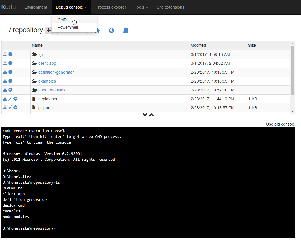Screen dimensions: 301x243
Task: Open the definition-generator folder link
Action: coord(56,72)
